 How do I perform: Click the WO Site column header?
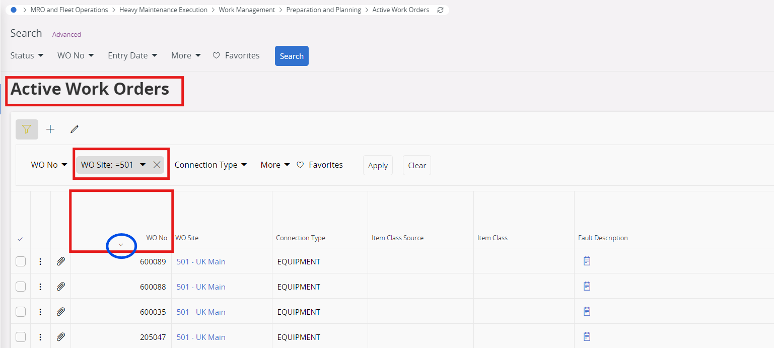pos(187,238)
